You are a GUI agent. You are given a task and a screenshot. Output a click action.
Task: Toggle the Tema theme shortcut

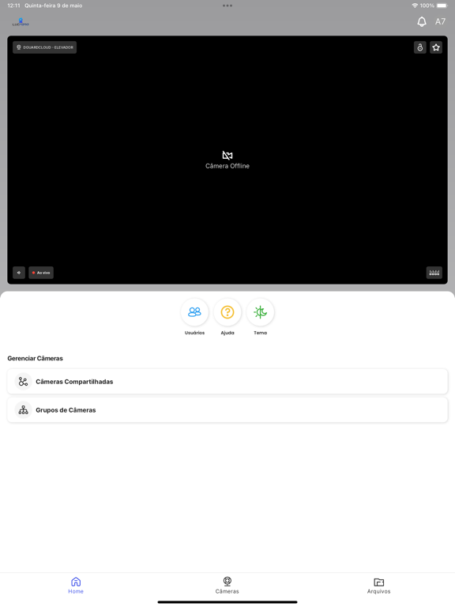[x=261, y=312]
